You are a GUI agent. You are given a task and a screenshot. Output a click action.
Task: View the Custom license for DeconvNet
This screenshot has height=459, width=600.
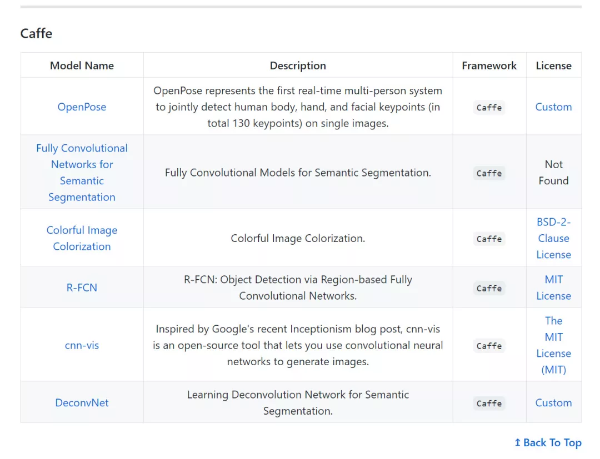(x=553, y=402)
